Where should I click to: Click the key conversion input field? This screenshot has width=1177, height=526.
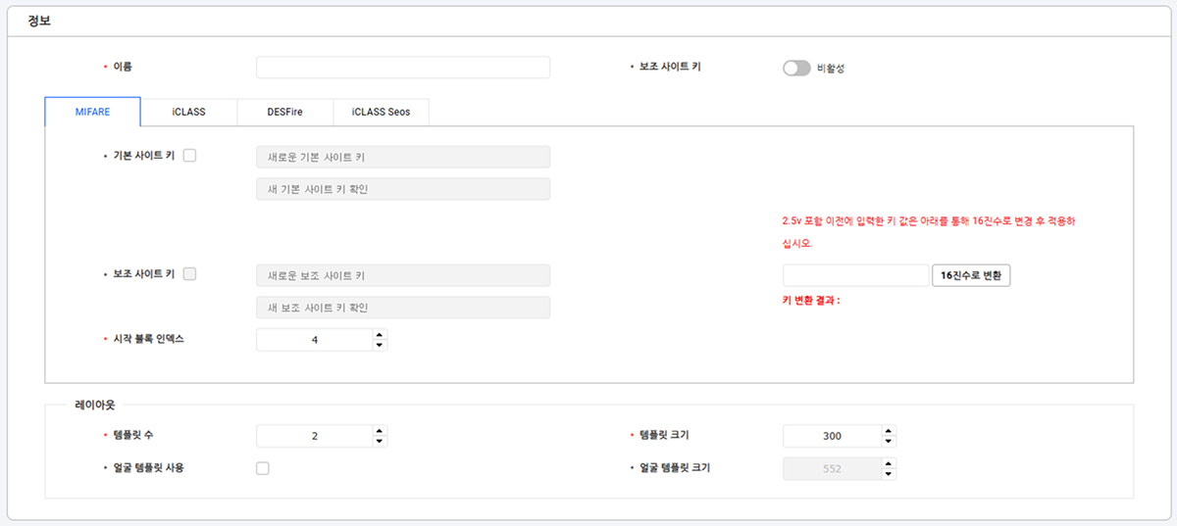click(x=855, y=275)
